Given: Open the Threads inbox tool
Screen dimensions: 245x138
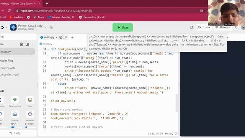Looking at the screenshot, I should tap(15, 116).
